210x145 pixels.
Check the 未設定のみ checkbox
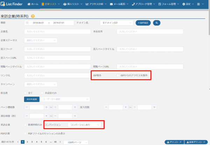pyautogui.click(x=42, y=93)
